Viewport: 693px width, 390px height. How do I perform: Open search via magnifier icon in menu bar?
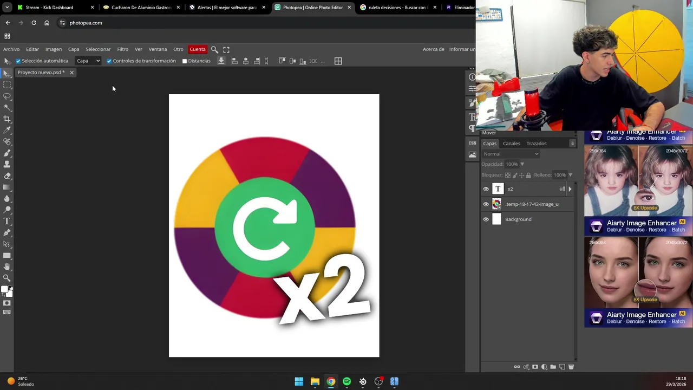click(x=214, y=49)
